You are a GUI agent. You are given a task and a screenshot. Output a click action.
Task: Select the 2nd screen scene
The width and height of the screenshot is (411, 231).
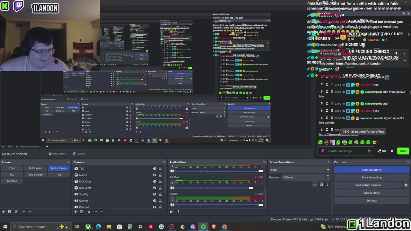point(35,175)
